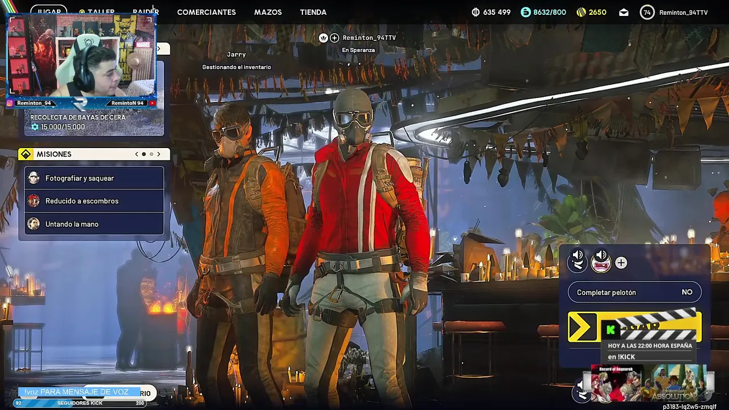Click the 'Gestionando el inventario' status text

point(236,67)
